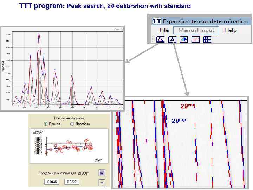Click the grid matrix toolbar icon
253x190 pixels.
(207, 39)
